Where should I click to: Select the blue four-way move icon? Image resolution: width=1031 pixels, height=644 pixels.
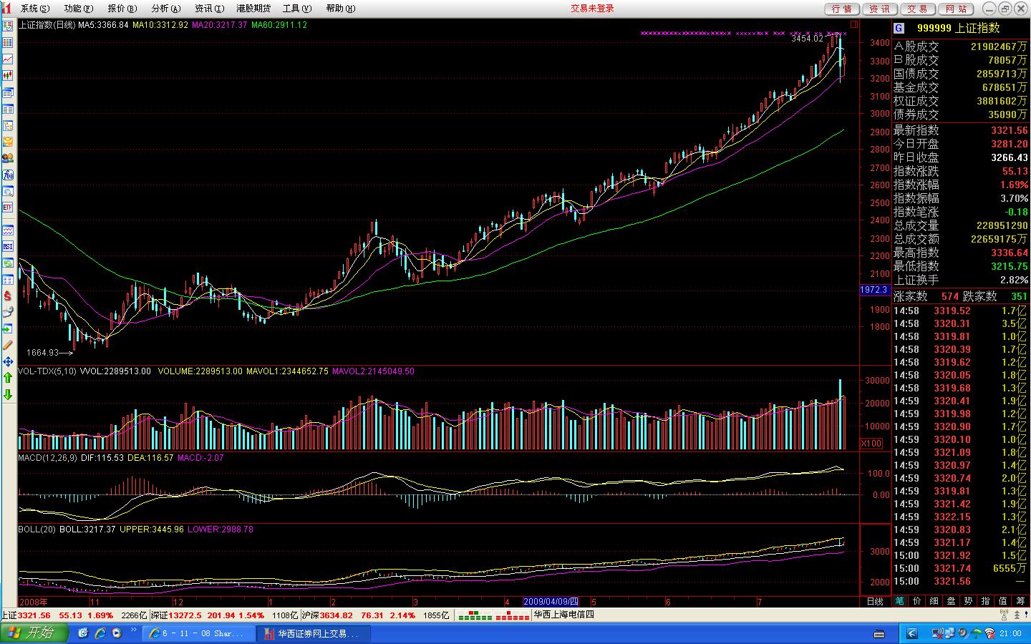(x=8, y=362)
